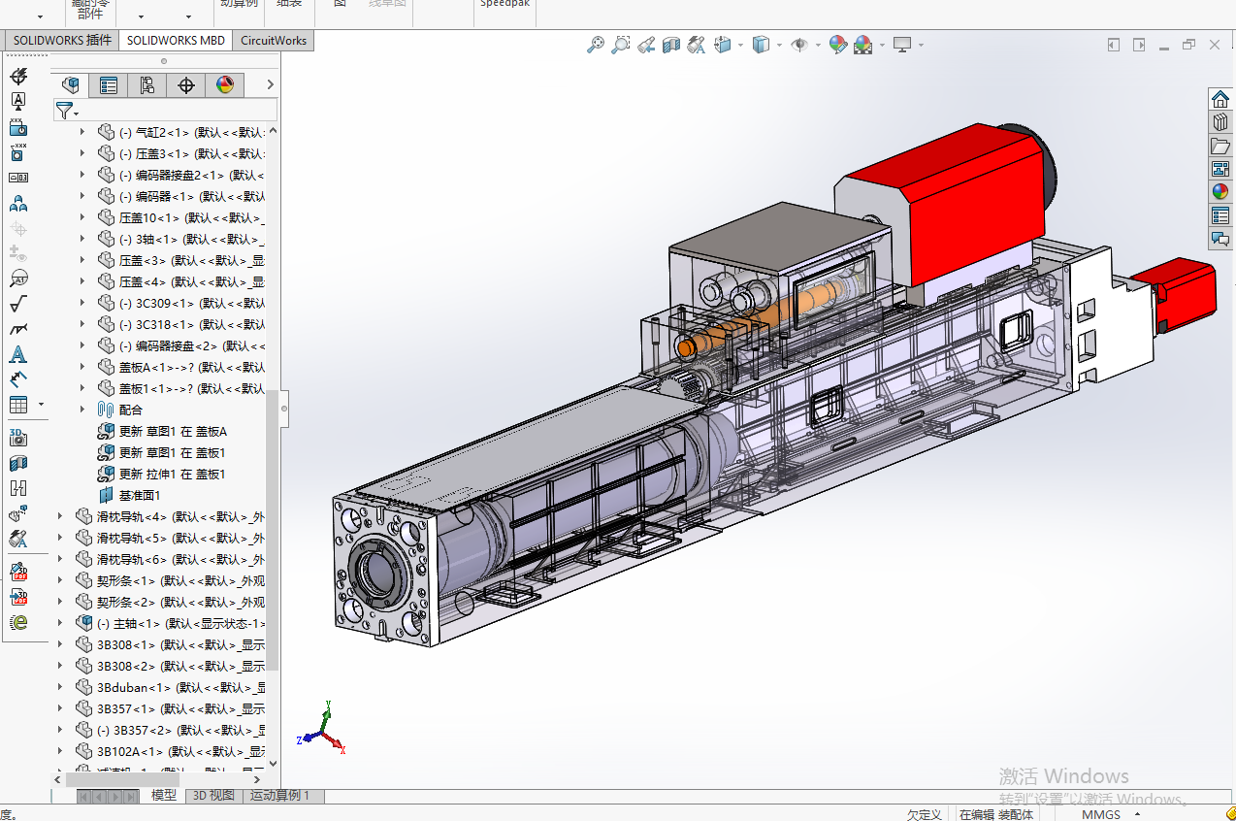The width and height of the screenshot is (1236, 821).
Task: Switch to the SOLIDWORKS 插件 tab
Action: tap(62, 40)
